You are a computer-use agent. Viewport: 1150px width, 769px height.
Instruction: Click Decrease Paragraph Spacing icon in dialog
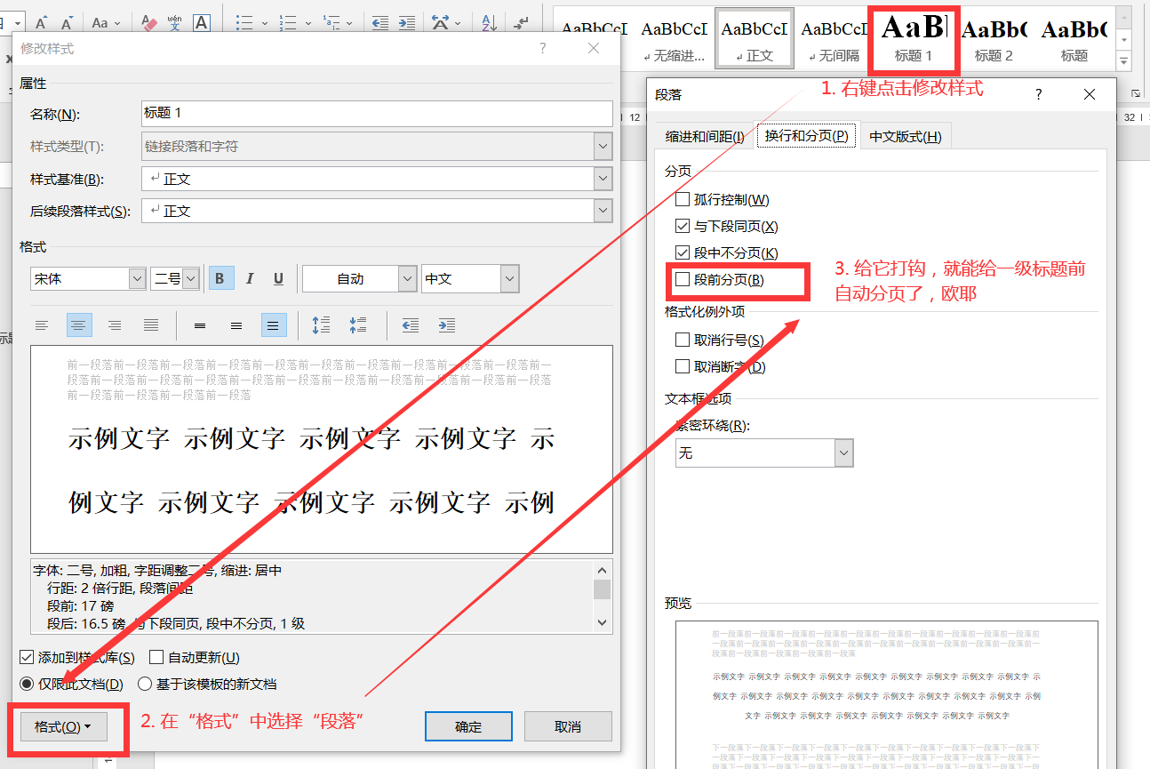point(358,325)
